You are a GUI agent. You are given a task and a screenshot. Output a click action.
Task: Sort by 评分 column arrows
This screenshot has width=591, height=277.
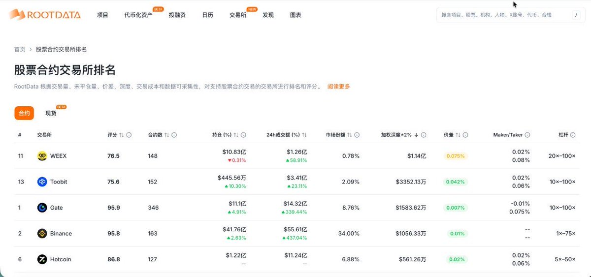(x=122, y=135)
